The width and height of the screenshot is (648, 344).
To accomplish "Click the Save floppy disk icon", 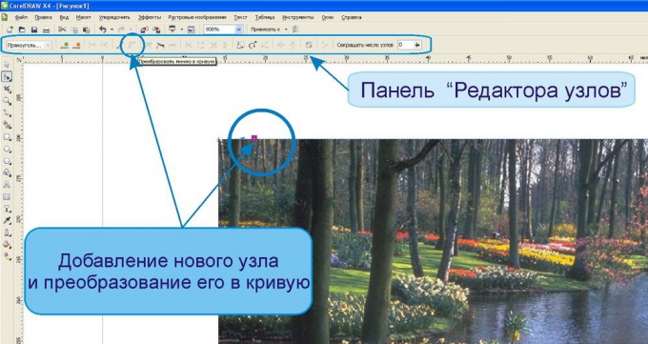I will (x=34, y=30).
